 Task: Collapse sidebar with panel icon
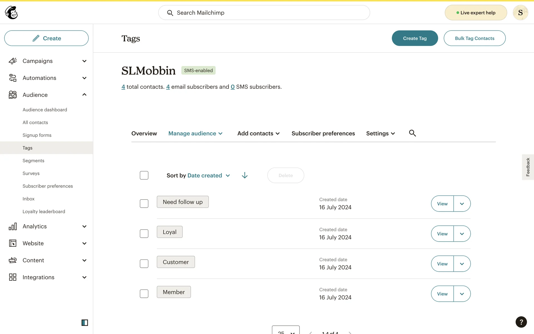pyautogui.click(x=85, y=323)
